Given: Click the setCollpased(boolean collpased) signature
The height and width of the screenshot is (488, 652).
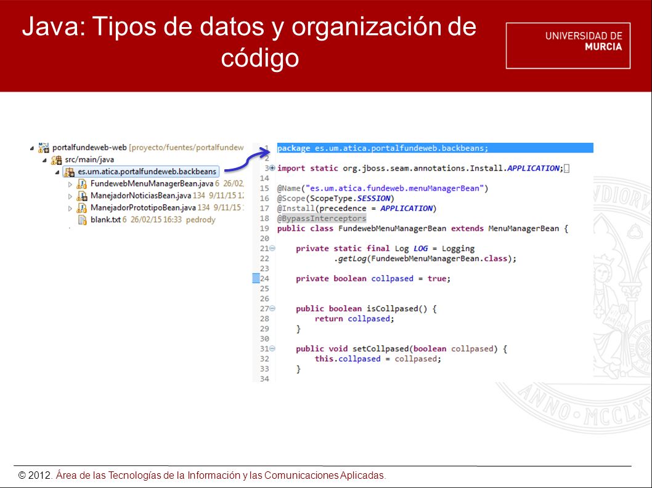Looking at the screenshot, I should (401, 349).
